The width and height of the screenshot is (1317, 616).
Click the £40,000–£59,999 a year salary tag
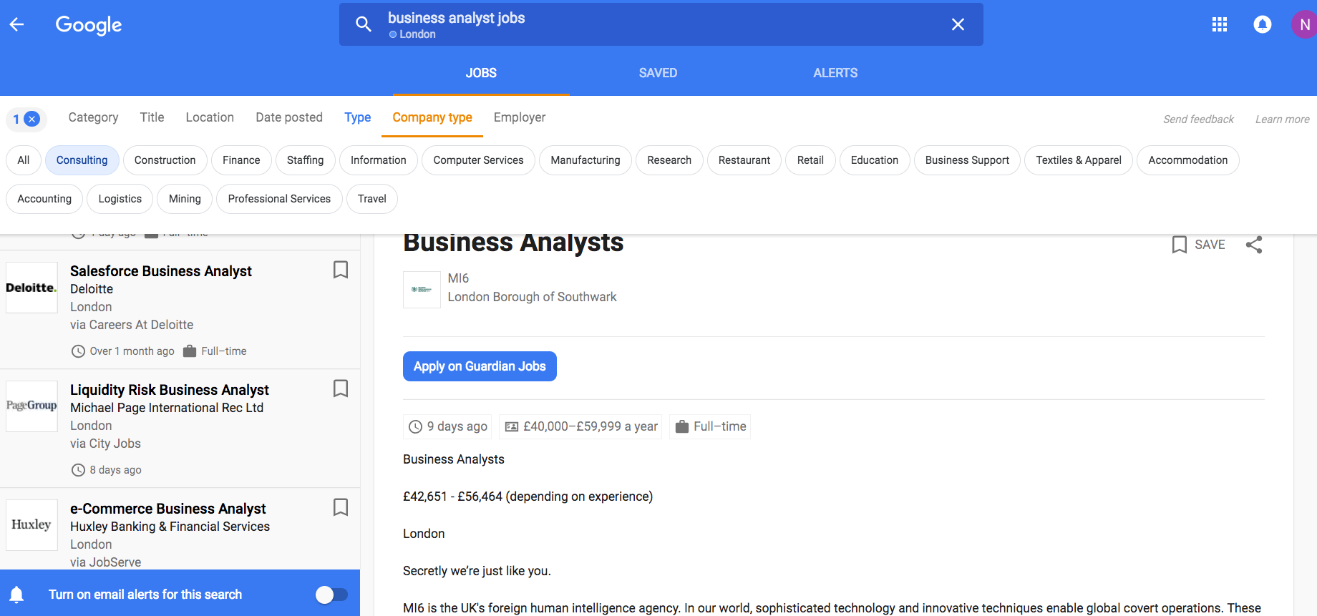tap(580, 426)
